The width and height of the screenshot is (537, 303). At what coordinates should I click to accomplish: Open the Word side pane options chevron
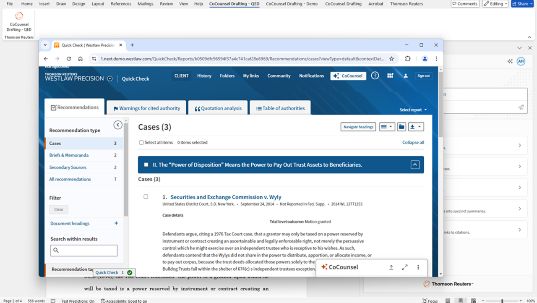[519, 48]
